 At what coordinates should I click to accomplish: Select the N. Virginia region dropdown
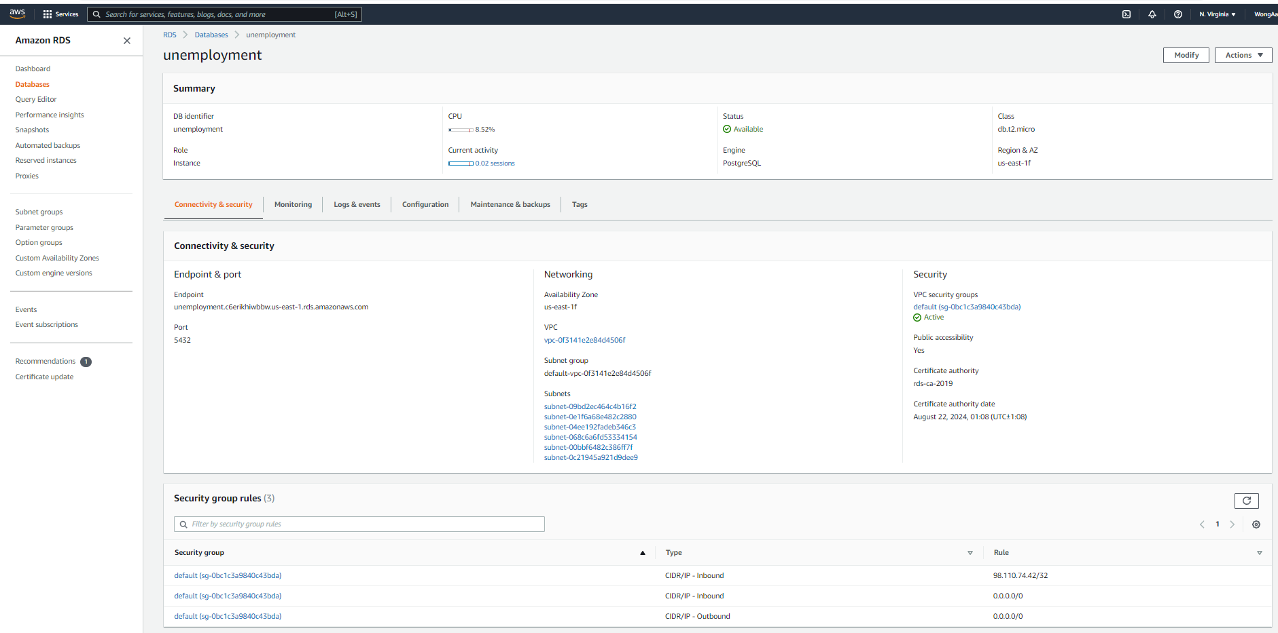1218,14
